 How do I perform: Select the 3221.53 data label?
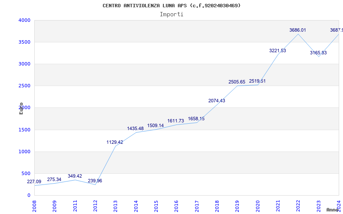277,51
